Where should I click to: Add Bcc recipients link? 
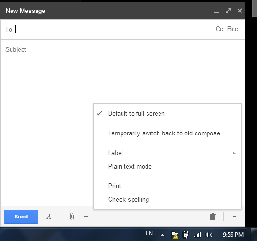[x=233, y=29]
